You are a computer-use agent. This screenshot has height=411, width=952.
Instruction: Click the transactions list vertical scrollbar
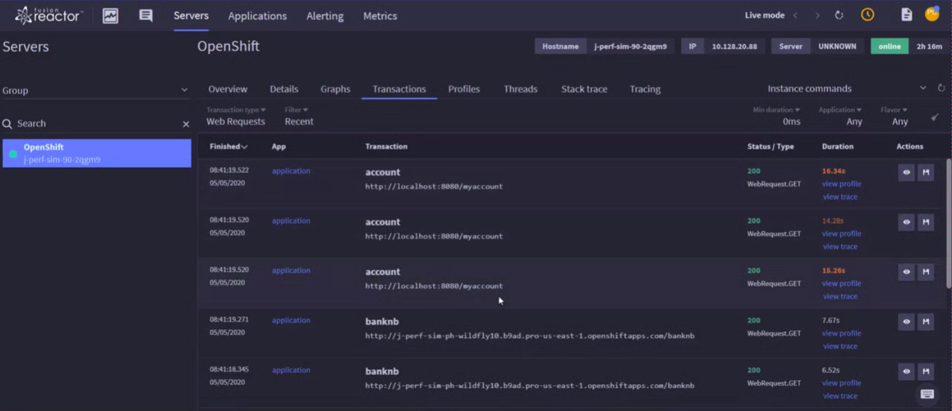948,223
